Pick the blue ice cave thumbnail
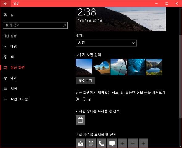The height and width of the screenshot is (148, 182). click(x=136, y=67)
